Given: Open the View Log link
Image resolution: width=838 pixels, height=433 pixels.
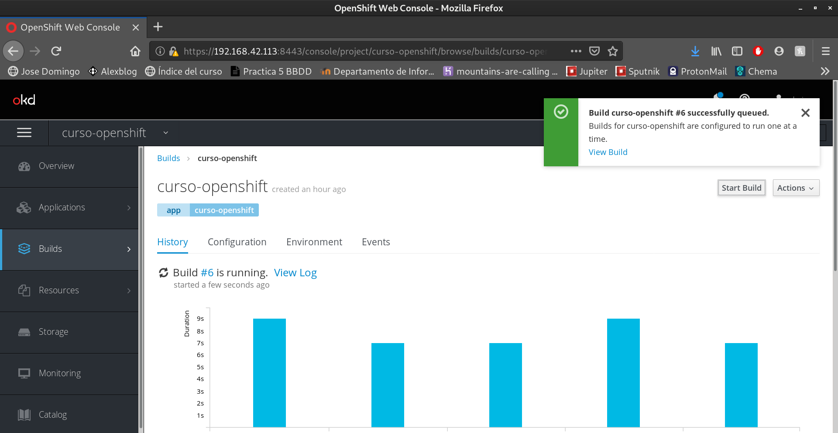Looking at the screenshot, I should tap(295, 273).
